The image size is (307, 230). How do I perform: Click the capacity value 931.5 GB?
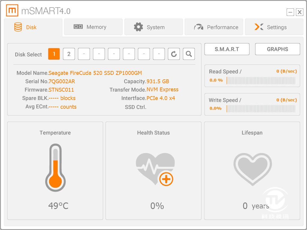click(x=158, y=81)
